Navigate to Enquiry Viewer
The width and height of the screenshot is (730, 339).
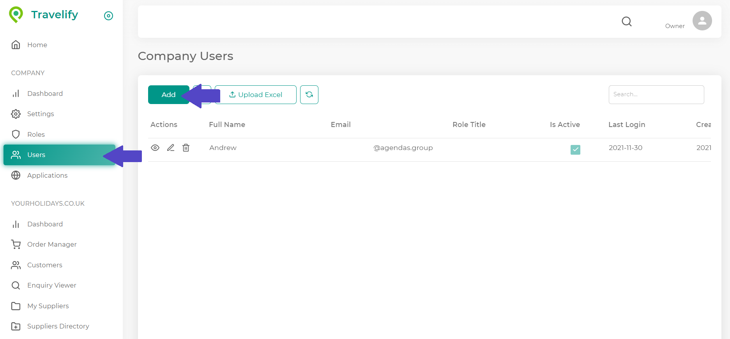(x=51, y=285)
